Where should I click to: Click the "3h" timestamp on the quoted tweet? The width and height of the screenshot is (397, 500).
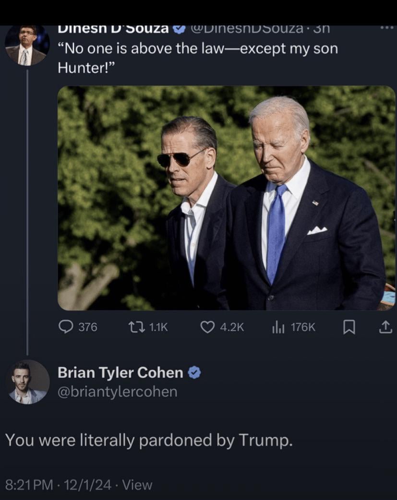pyautogui.click(x=319, y=29)
